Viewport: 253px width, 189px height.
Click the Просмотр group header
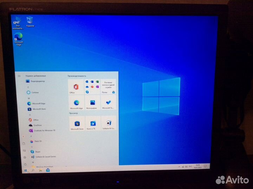click(73, 113)
